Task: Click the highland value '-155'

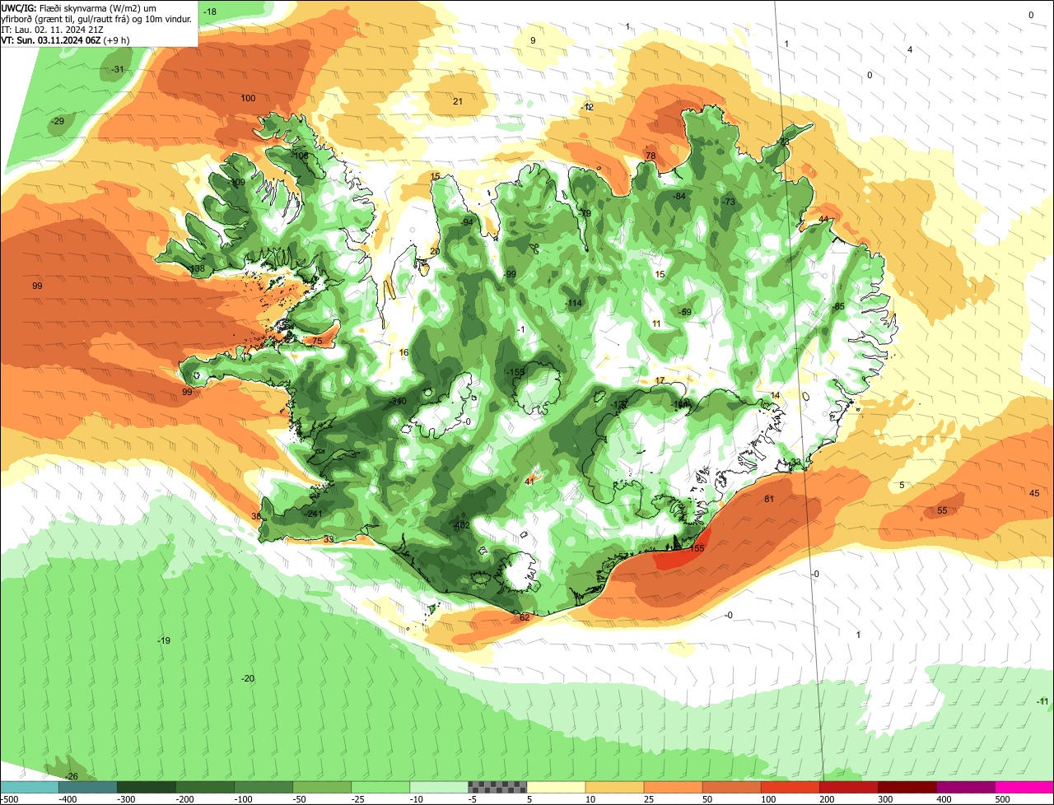Action: [x=516, y=373]
